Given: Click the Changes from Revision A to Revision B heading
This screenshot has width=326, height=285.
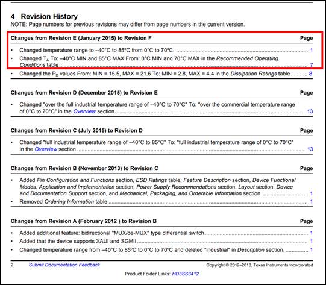Looking at the screenshot, I should [x=84, y=221].
